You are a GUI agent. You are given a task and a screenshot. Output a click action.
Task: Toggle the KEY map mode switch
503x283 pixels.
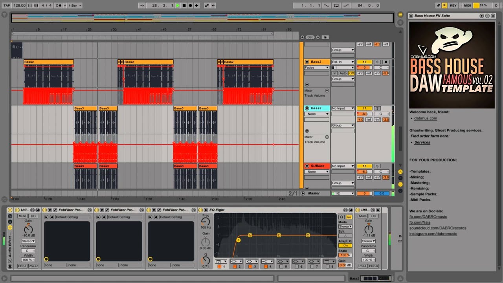click(453, 6)
